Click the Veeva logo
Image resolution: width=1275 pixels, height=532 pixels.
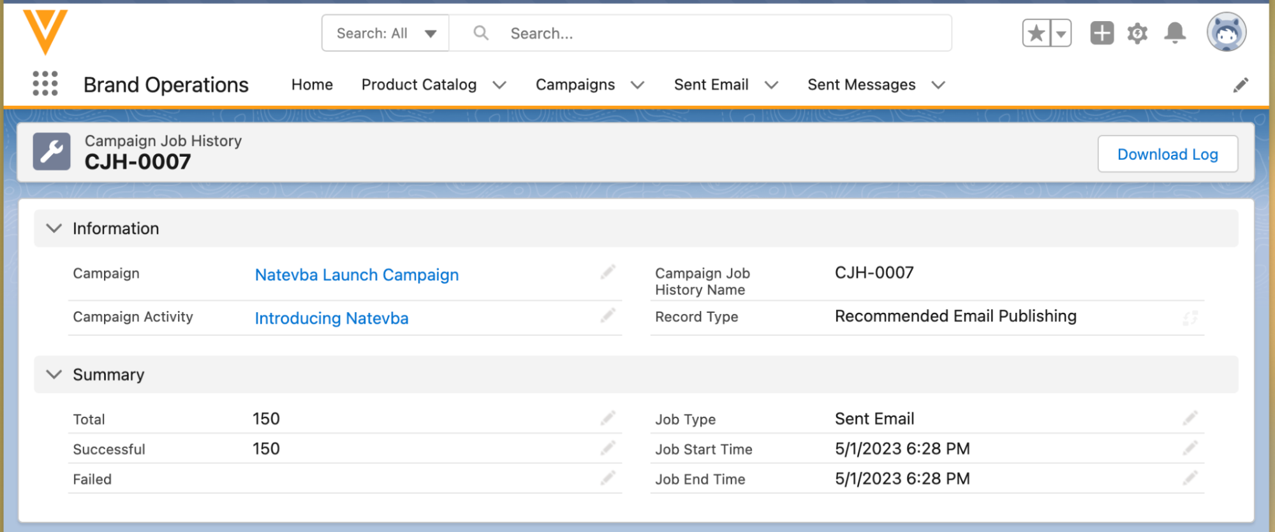tap(45, 32)
